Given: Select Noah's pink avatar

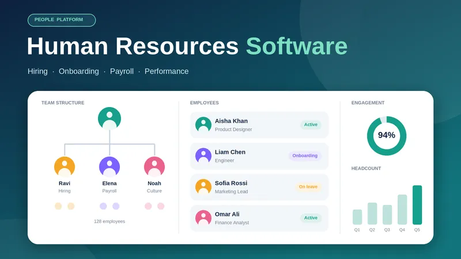Looking at the screenshot, I should click(x=154, y=166).
